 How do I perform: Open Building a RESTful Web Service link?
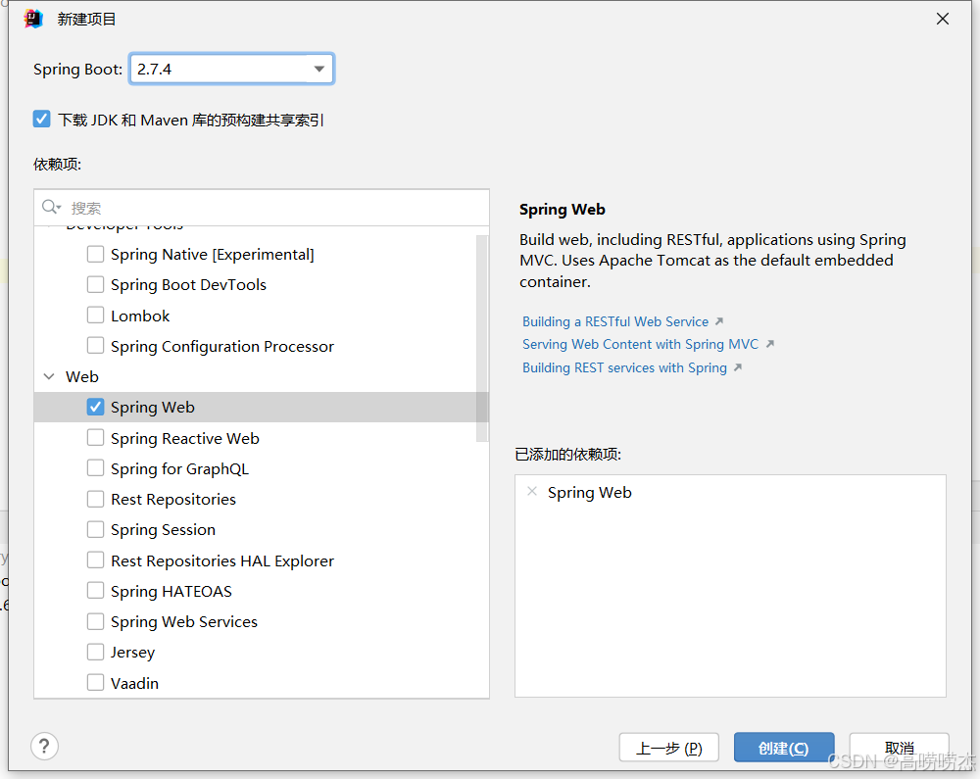615,321
